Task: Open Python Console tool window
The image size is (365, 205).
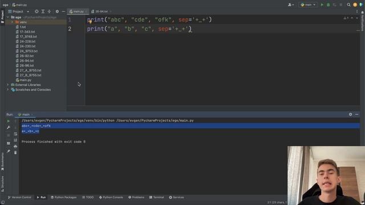Action: (x=111, y=198)
